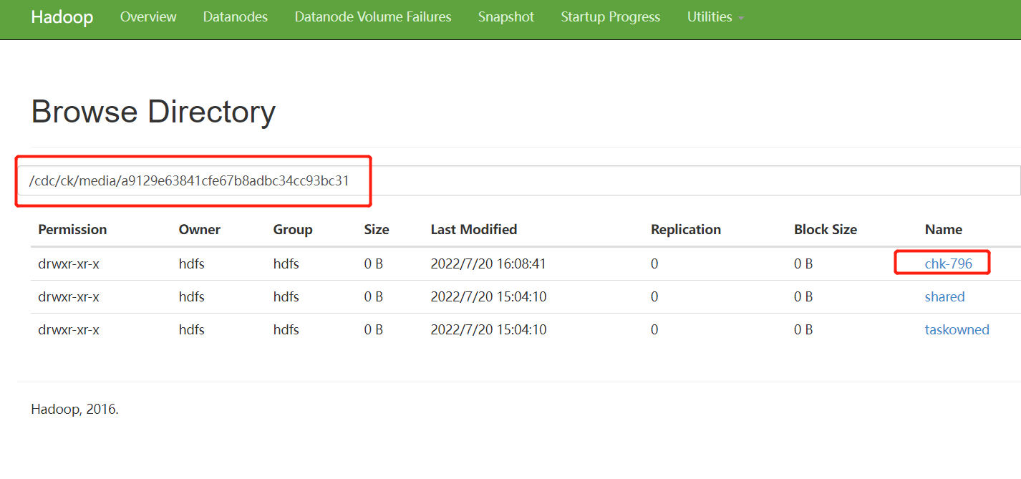Open Datanode Volume Failures page

[373, 17]
